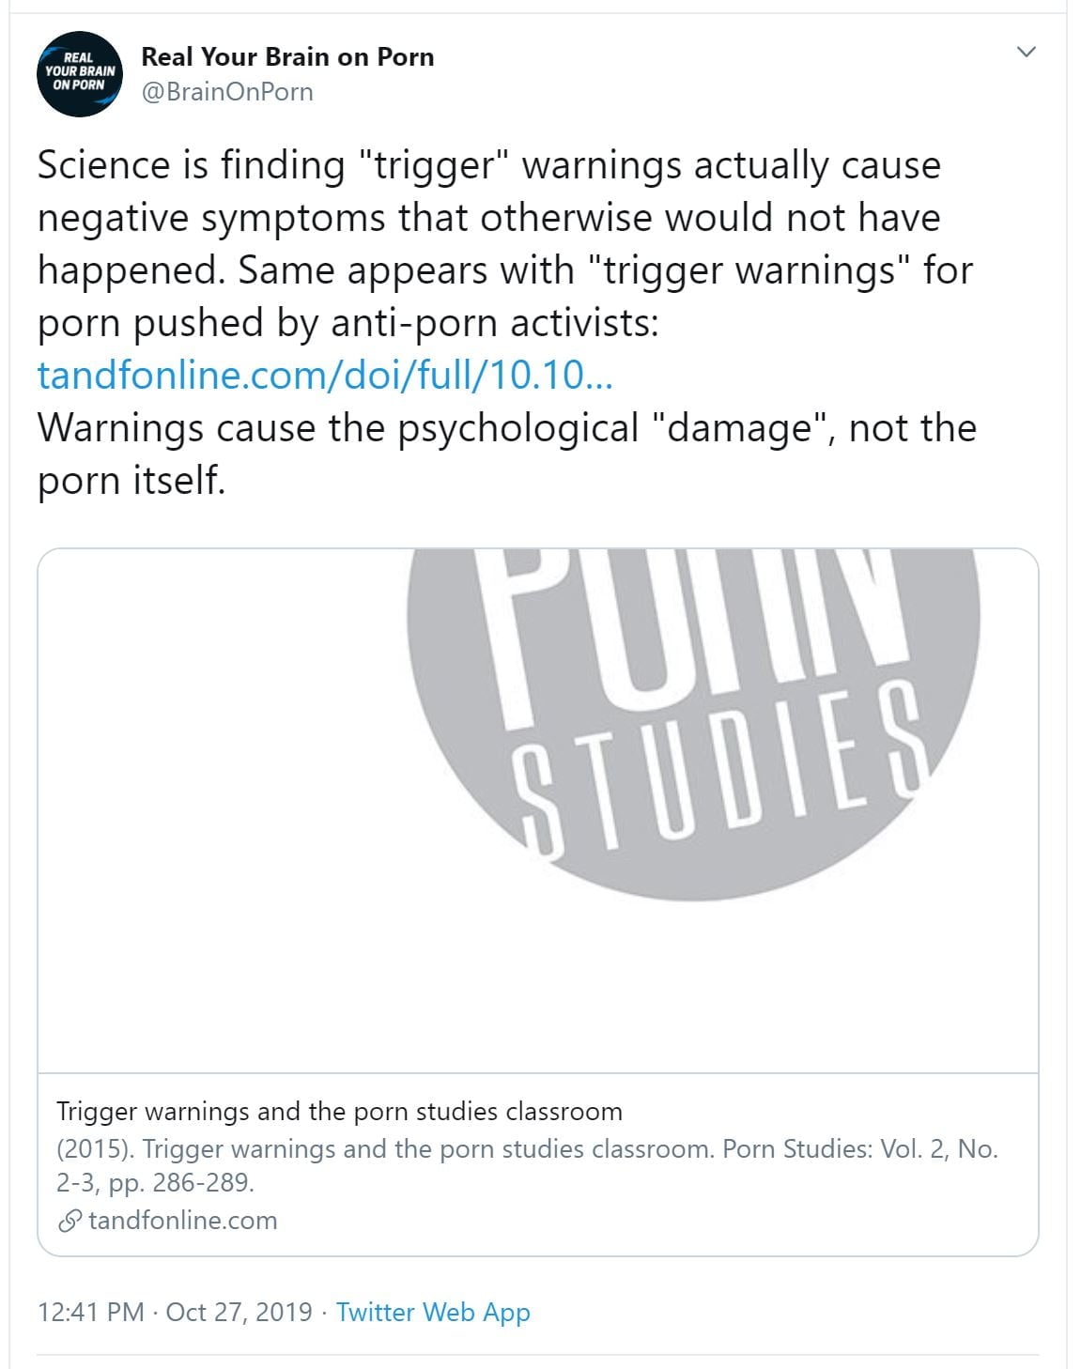Click the sentence "Warnings cause the psychological damage"

[507, 429]
